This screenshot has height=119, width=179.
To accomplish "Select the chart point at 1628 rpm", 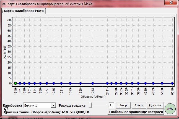I will click(80, 83).
